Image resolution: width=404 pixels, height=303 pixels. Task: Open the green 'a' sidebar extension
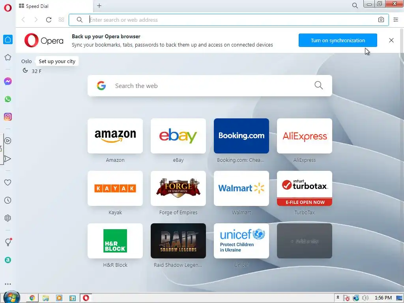coord(8,260)
